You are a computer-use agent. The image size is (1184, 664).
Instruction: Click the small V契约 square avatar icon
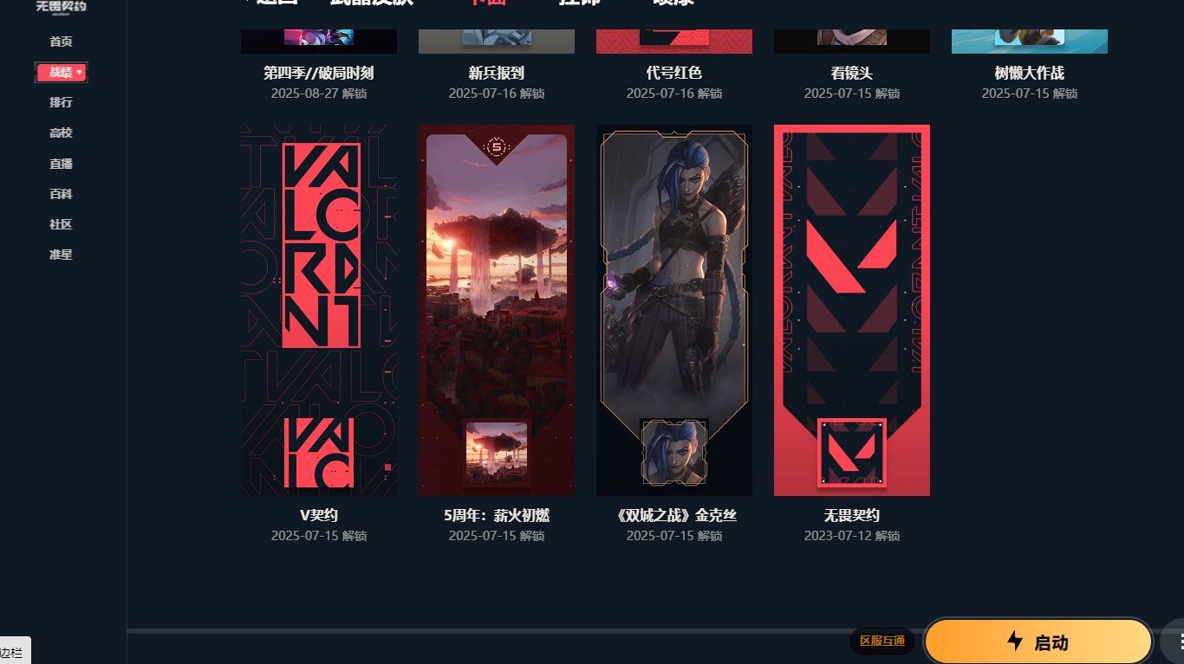(319, 453)
